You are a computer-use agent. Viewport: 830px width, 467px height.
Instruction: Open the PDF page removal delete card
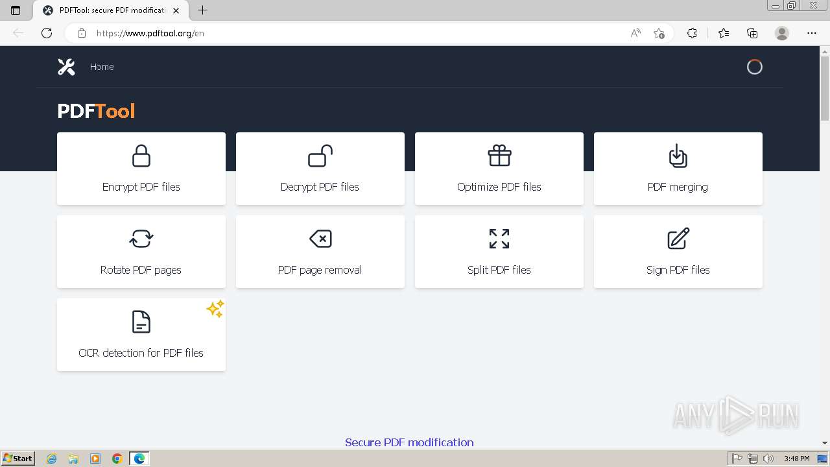320,252
